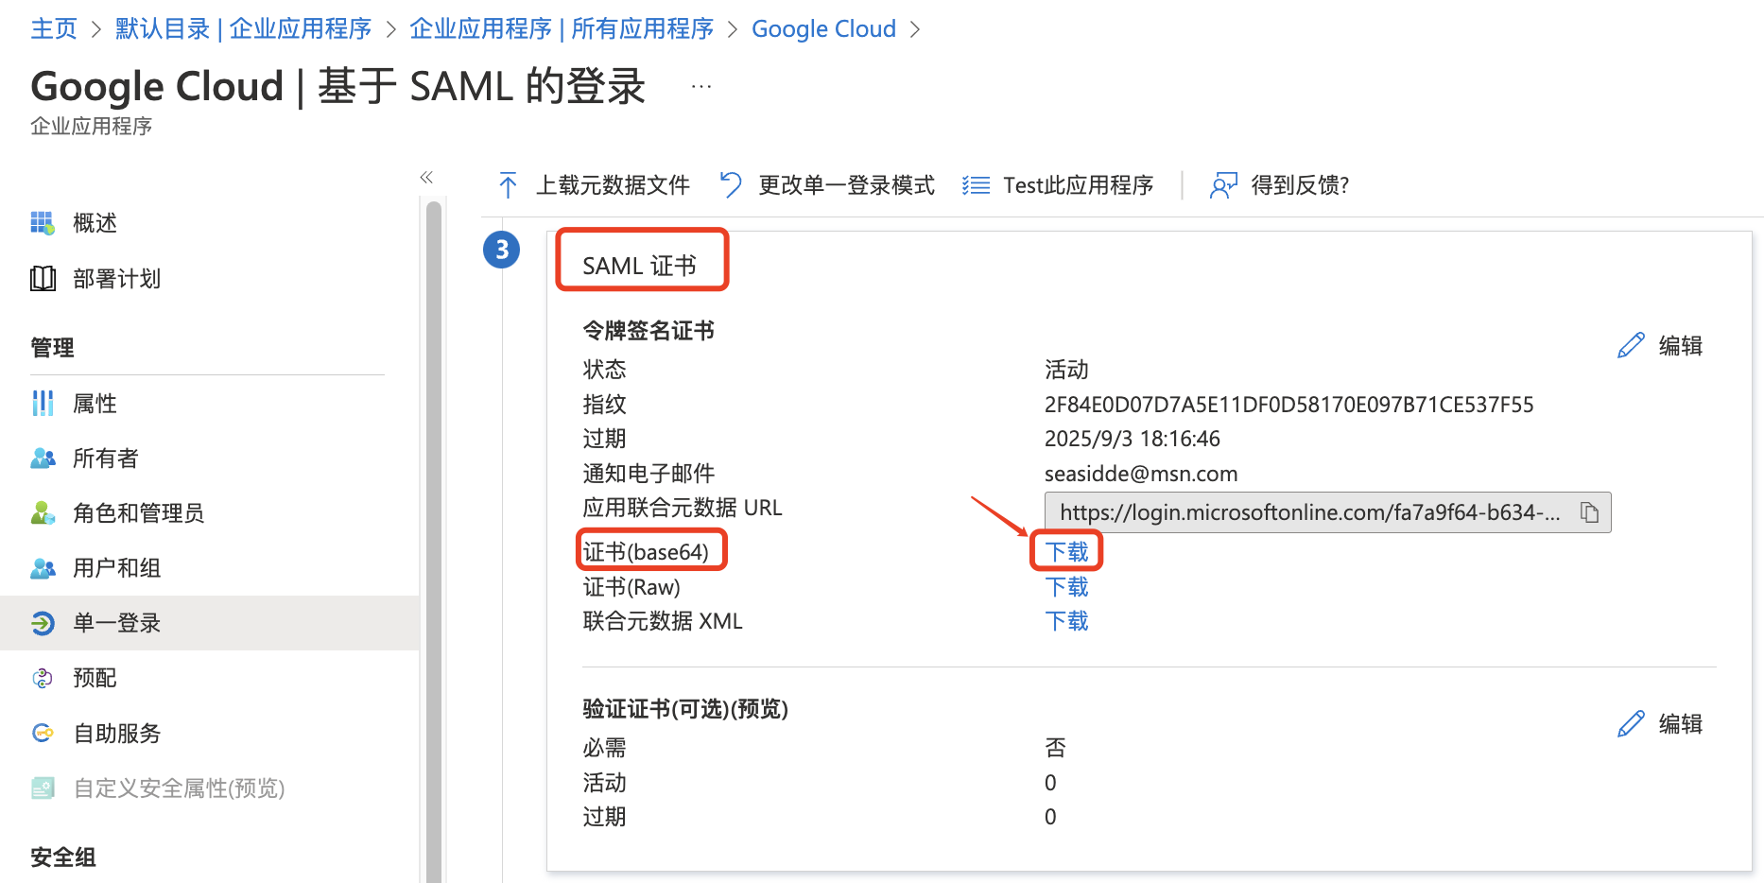Viewport: 1764px width, 883px height.
Task: Click the 活动 status value
Action: pyautogui.click(x=1066, y=370)
